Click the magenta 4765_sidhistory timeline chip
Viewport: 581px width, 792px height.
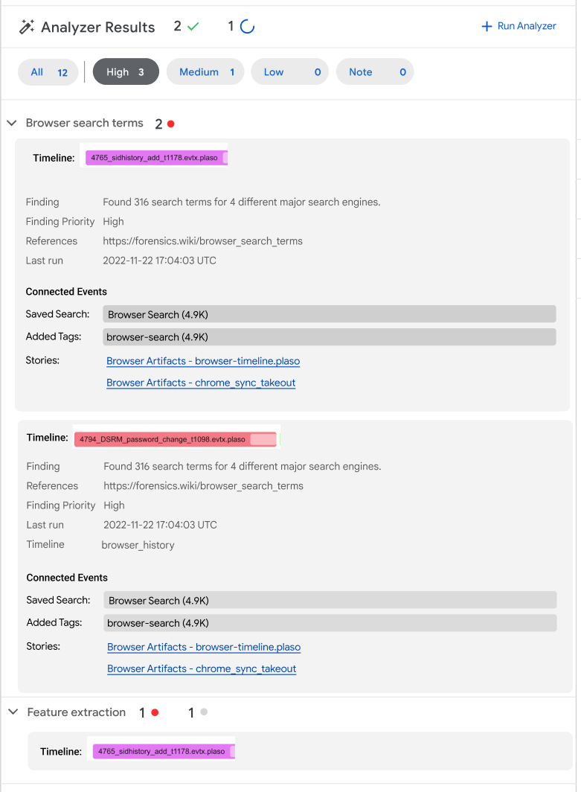[154, 157]
